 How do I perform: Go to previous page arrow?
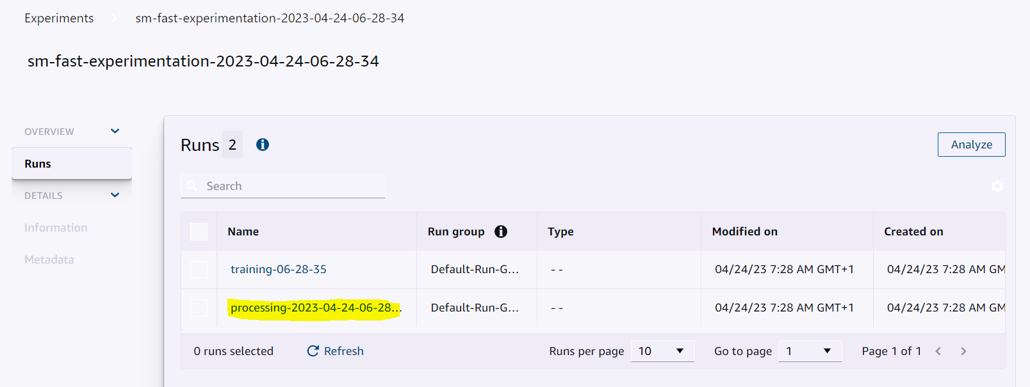[938, 351]
